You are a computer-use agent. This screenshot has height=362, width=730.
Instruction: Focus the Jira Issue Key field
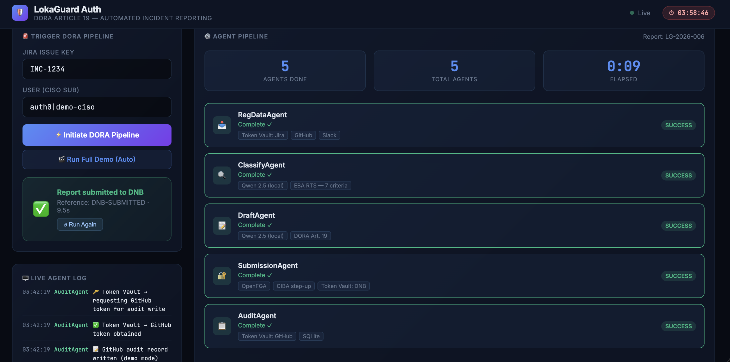[97, 69]
